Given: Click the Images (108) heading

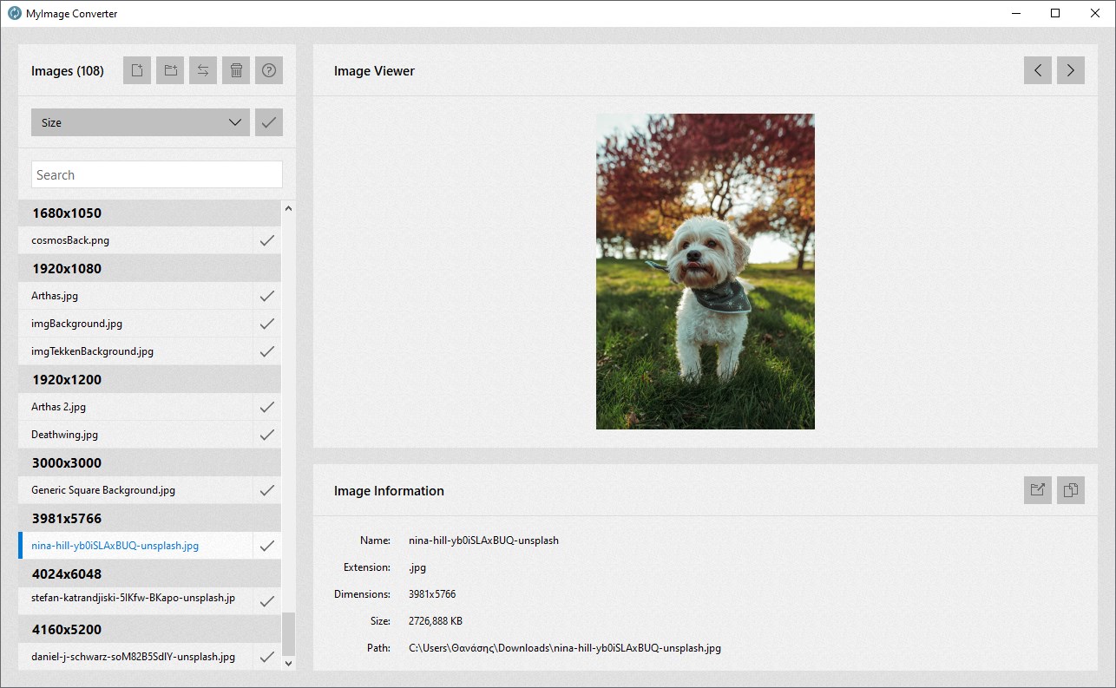Looking at the screenshot, I should tap(68, 71).
